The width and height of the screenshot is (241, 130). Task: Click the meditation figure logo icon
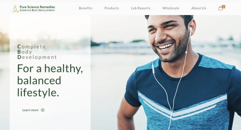pyautogui.click(x=15, y=8)
